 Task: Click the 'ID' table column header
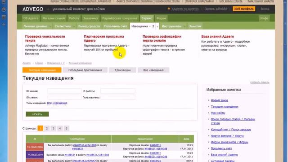click(x=35, y=139)
